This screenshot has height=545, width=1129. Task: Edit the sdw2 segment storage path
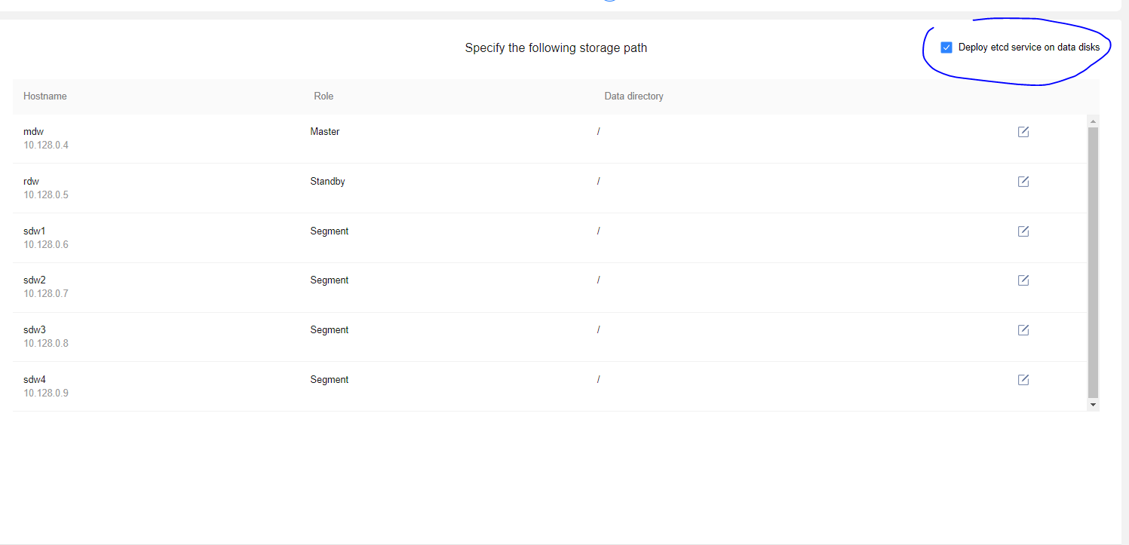(x=1023, y=280)
